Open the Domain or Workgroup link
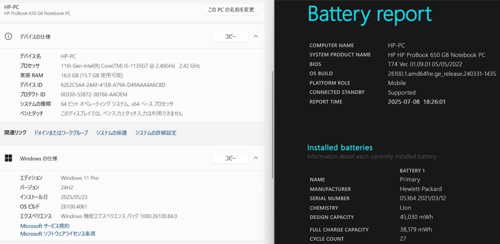500x244 pixels. coord(61,133)
